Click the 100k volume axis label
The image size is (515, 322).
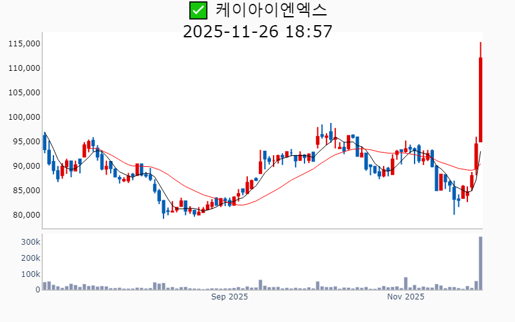[30, 274]
